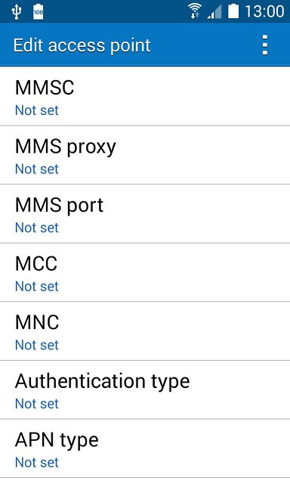290x484 pixels.
Task: Tap the USB connection status icon
Action: (17, 12)
